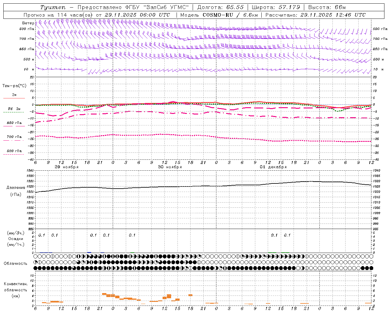Select 'Прогноз на 114 часа(ов)' forecast text

click(x=58, y=15)
